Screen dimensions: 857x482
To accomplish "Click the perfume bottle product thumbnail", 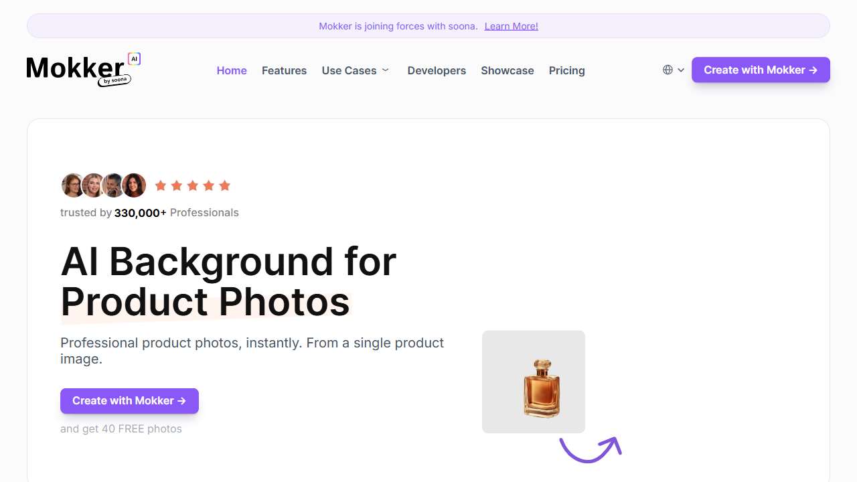I will click(x=534, y=382).
